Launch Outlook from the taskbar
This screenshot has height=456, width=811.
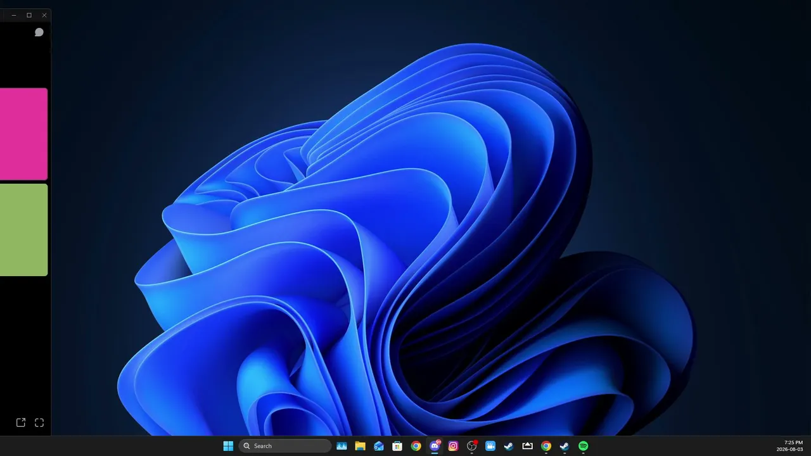379,446
